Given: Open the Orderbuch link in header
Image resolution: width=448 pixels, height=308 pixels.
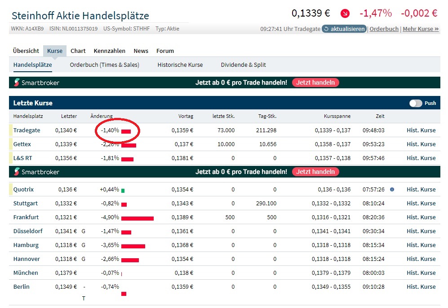Looking at the screenshot, I should [x=384, y=29].
